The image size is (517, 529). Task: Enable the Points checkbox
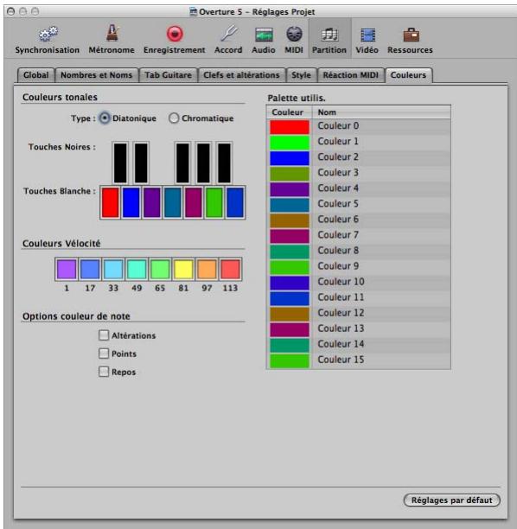pyautogui.click(x=104, y=354)
